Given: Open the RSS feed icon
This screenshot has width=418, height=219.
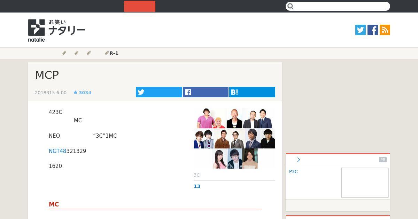Looking at the screenshot, I should (x=385, y=30).
